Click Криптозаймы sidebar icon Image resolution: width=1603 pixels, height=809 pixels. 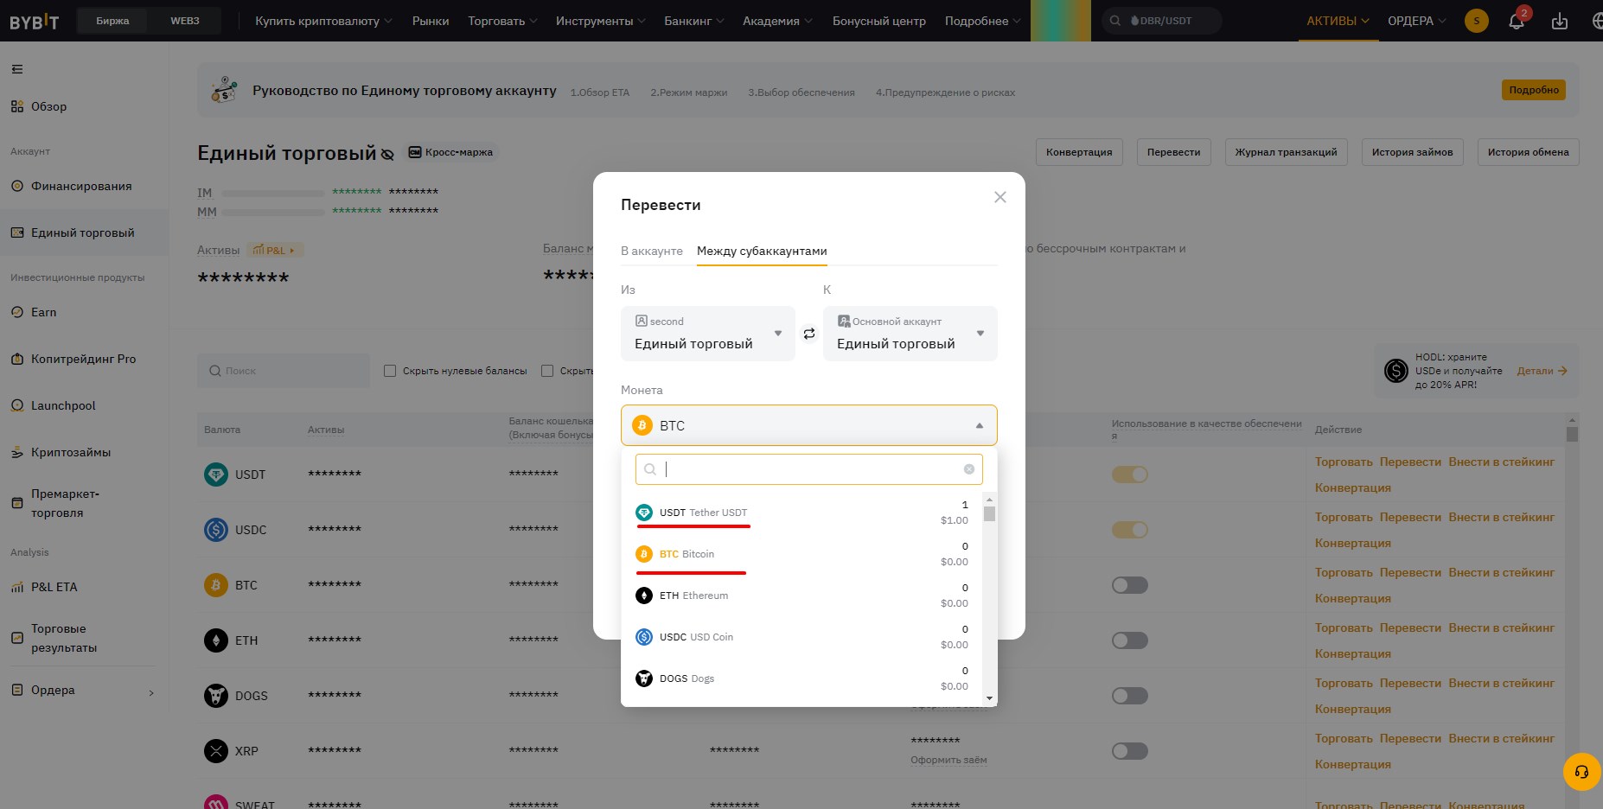coord(17,452)
